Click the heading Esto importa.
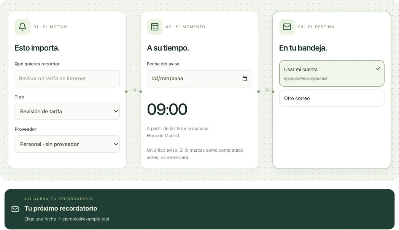The image size is (399, 230). [x=37, y=48]
